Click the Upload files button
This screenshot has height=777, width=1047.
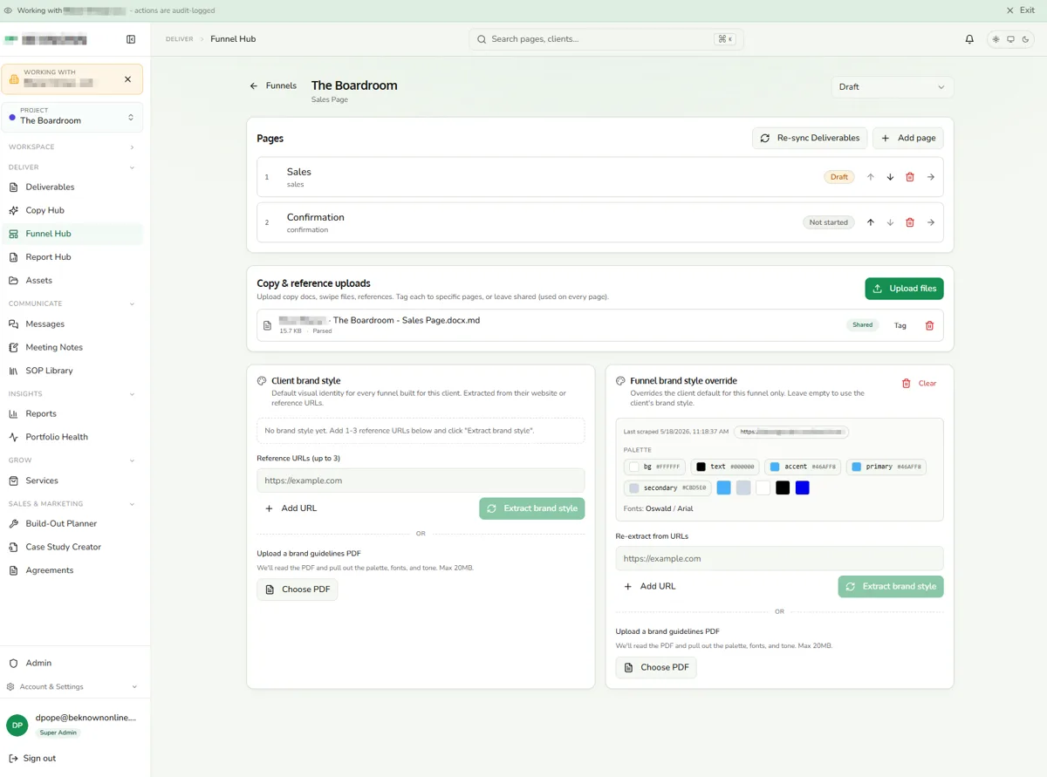click(x=904, y=289)
